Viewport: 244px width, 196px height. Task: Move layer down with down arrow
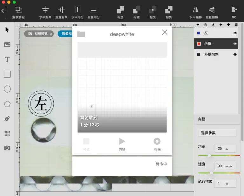[228, 24]
